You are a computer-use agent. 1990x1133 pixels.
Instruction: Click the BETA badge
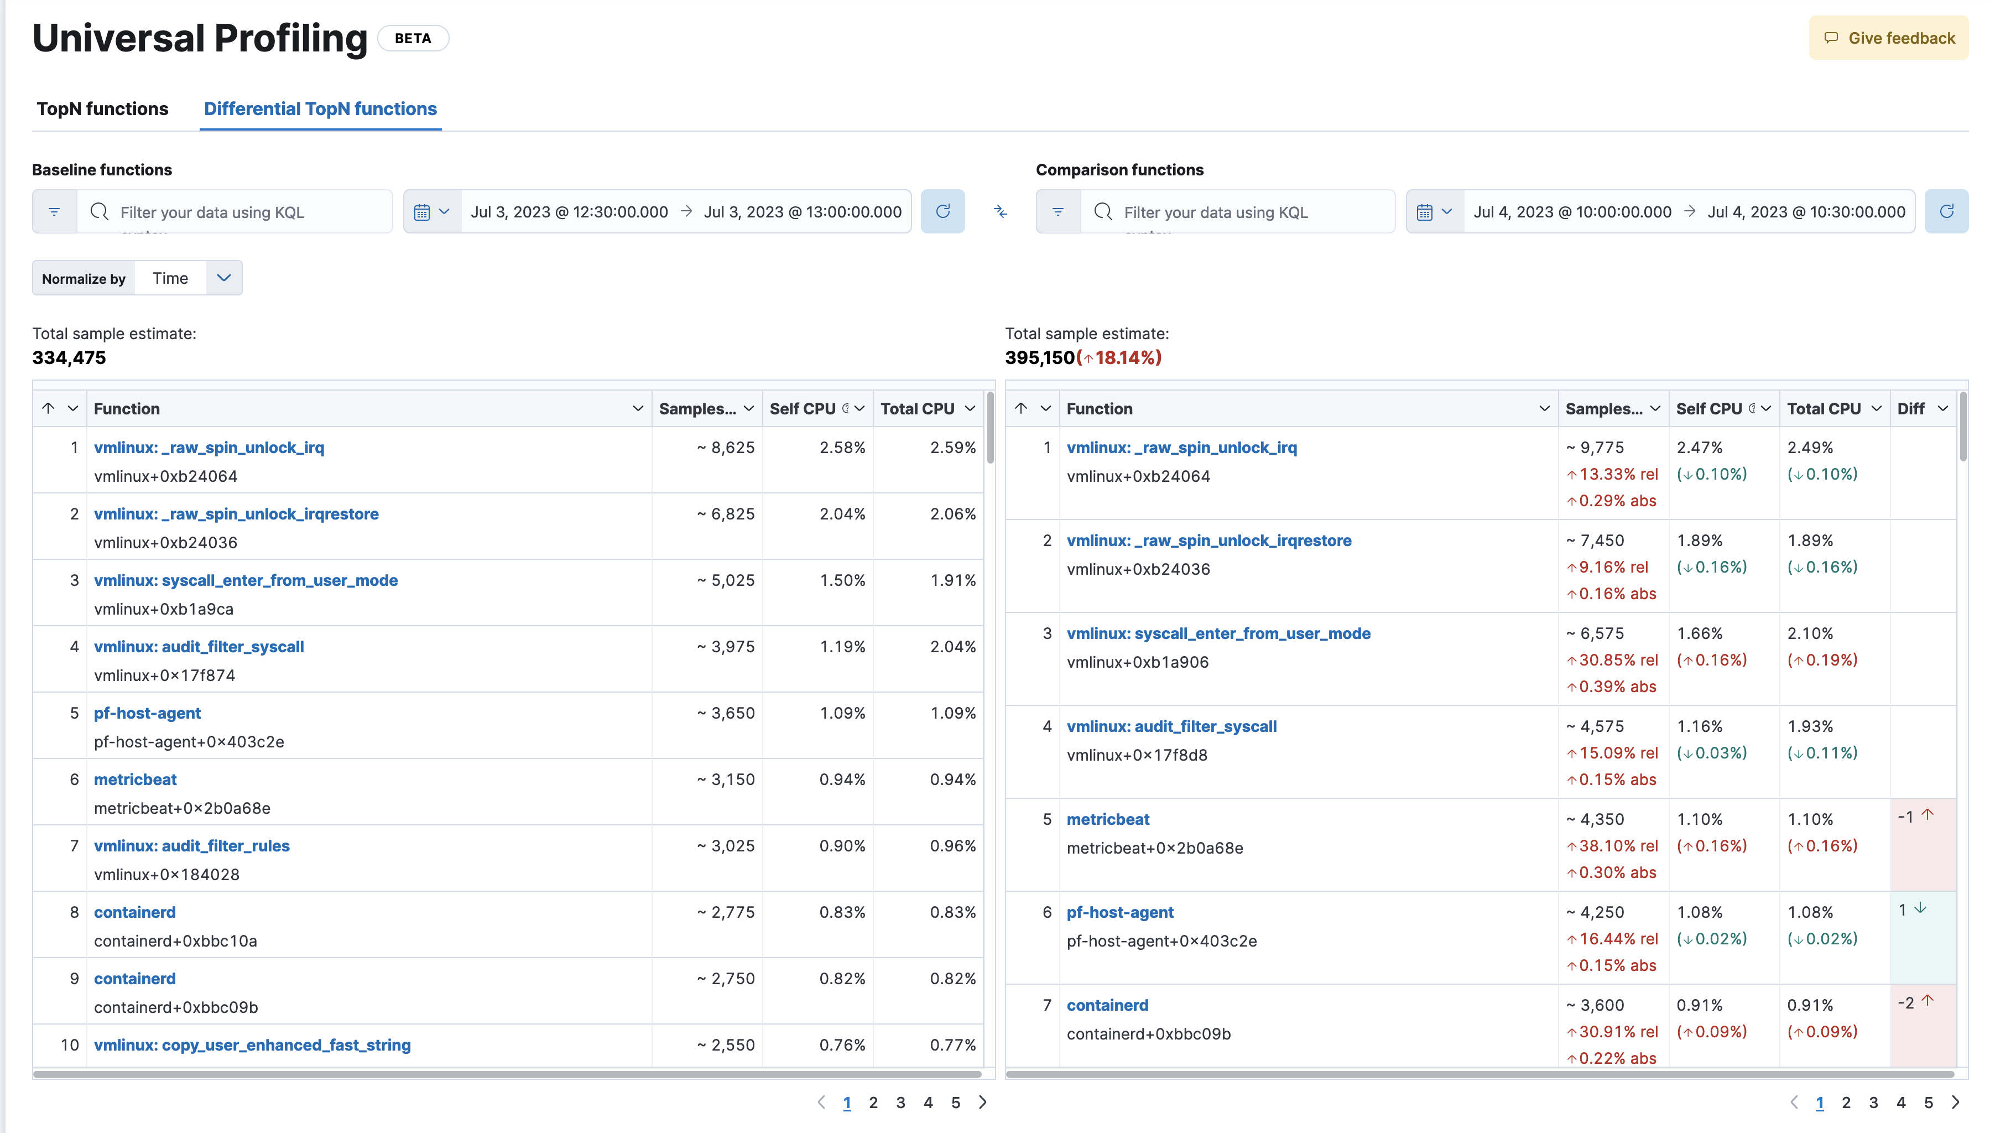click(413, 38)
